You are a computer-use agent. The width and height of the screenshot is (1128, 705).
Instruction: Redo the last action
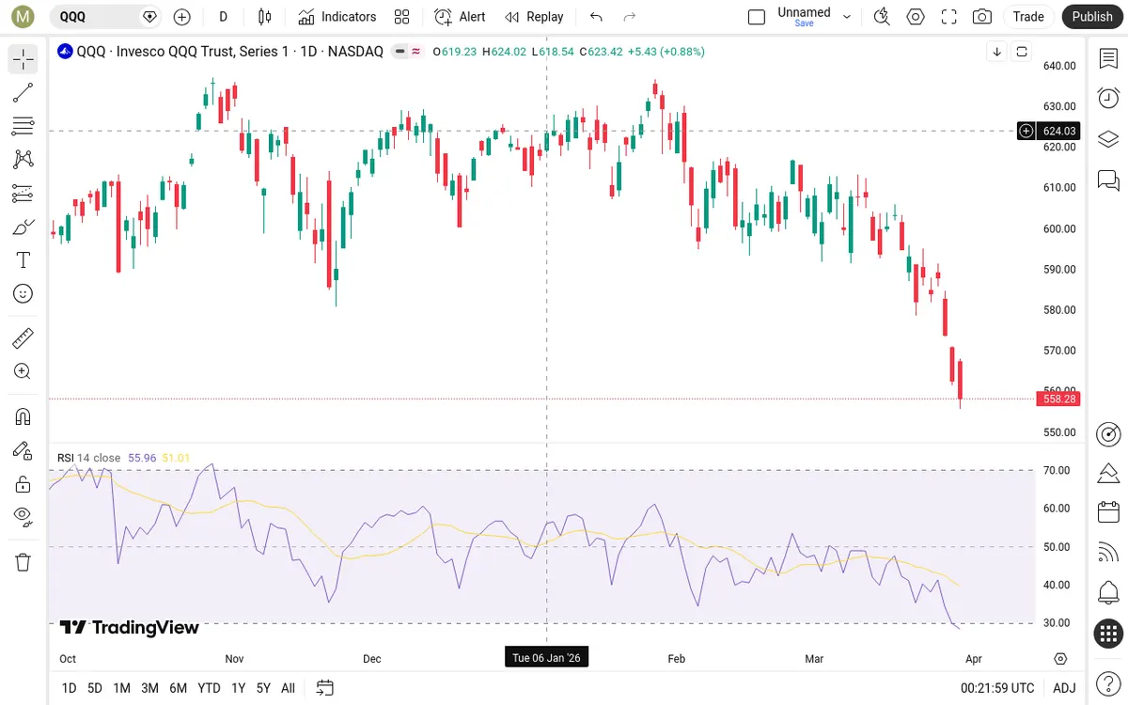(x=630, y=16)
